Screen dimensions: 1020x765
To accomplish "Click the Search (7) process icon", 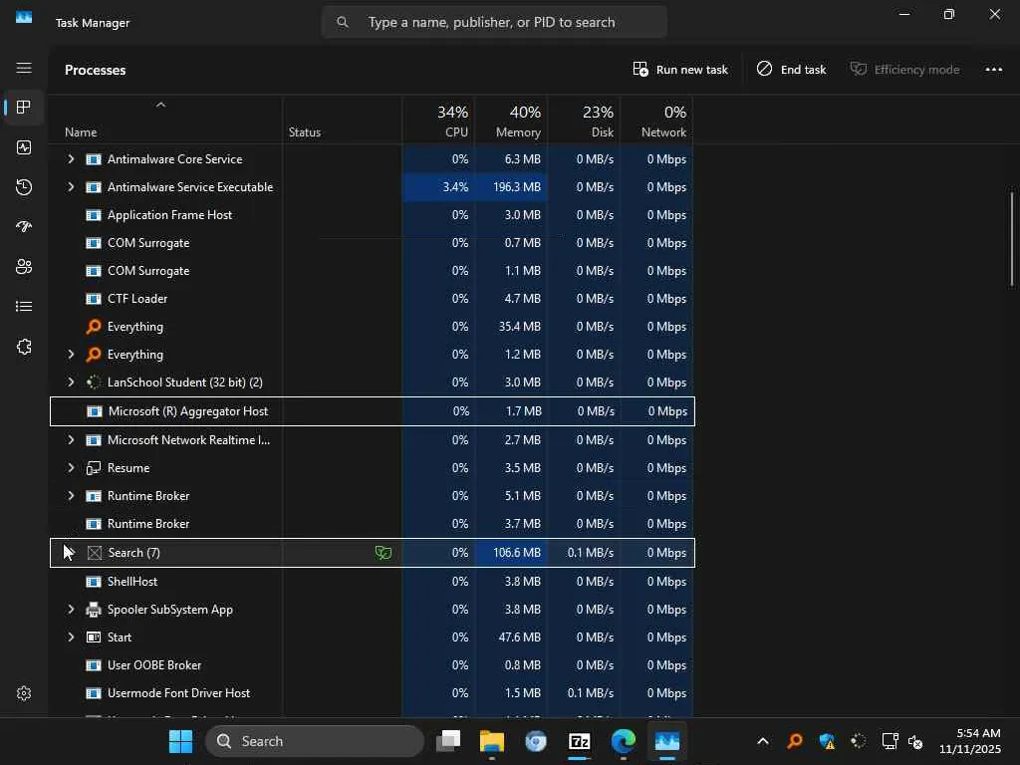I will pos(95,553).
